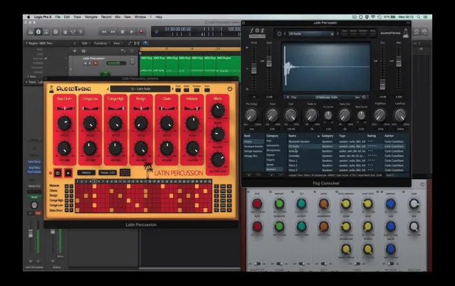Image resolution: width=455 pixels, height=286 pixels.
Task: Open the Library icon in the control bar
Action: click(31, 31)
